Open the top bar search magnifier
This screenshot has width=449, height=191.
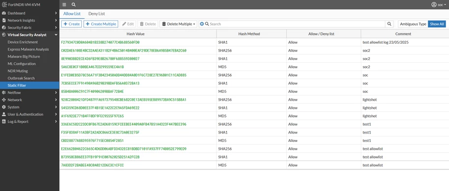point(73,4)
